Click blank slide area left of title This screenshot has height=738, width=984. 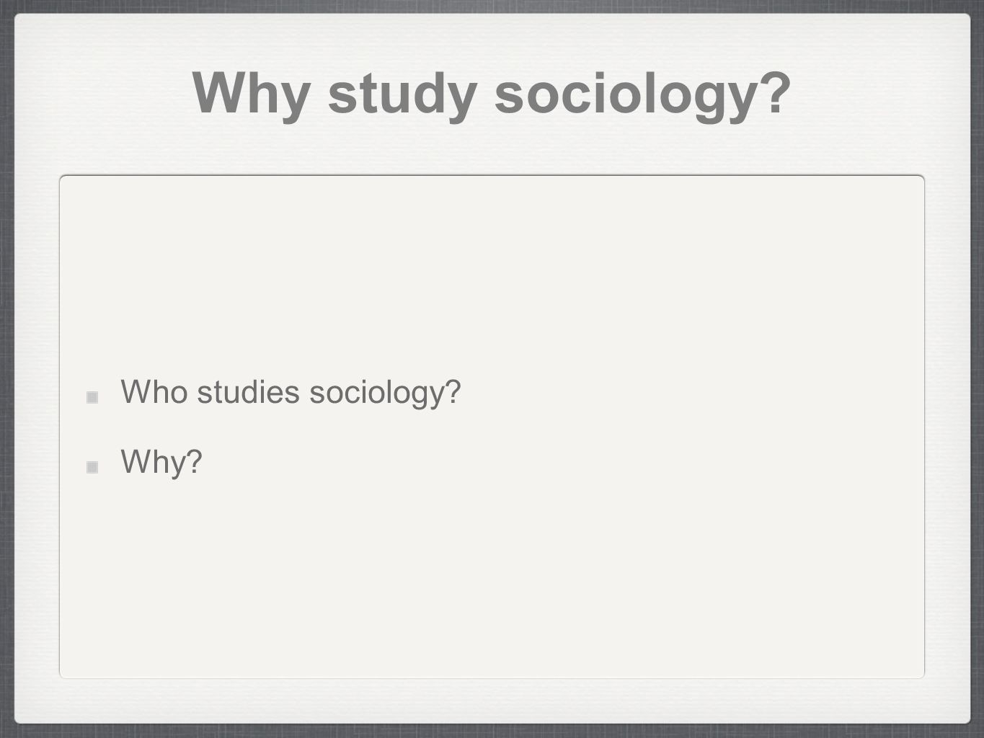tap(101, 94)
